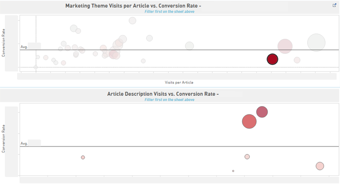Click 'Filter first on the sheet above' under the Marketing Theme title
Viewport: 340px width, 184px height.
click(169, 11)
